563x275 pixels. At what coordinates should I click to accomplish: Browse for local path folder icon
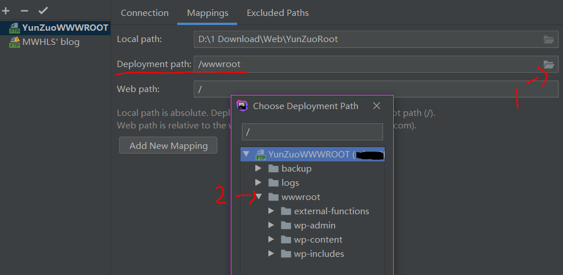pyautogui.click(x=548, y=39)
